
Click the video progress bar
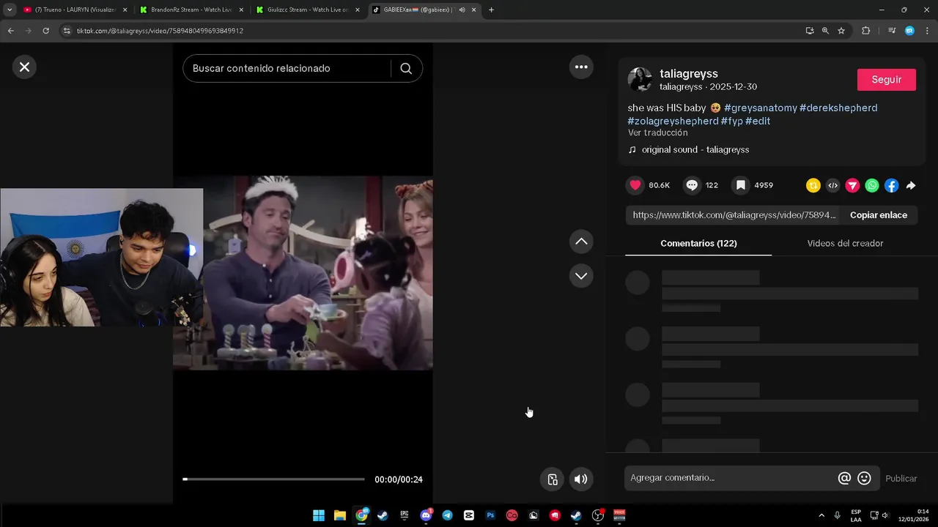[273, 479]
